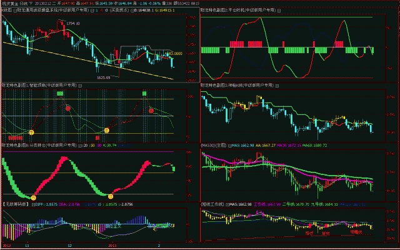The image size is (400, 250).
Task: Toggle box after 神秘K线 indicator title
Action: click(278, 84)
